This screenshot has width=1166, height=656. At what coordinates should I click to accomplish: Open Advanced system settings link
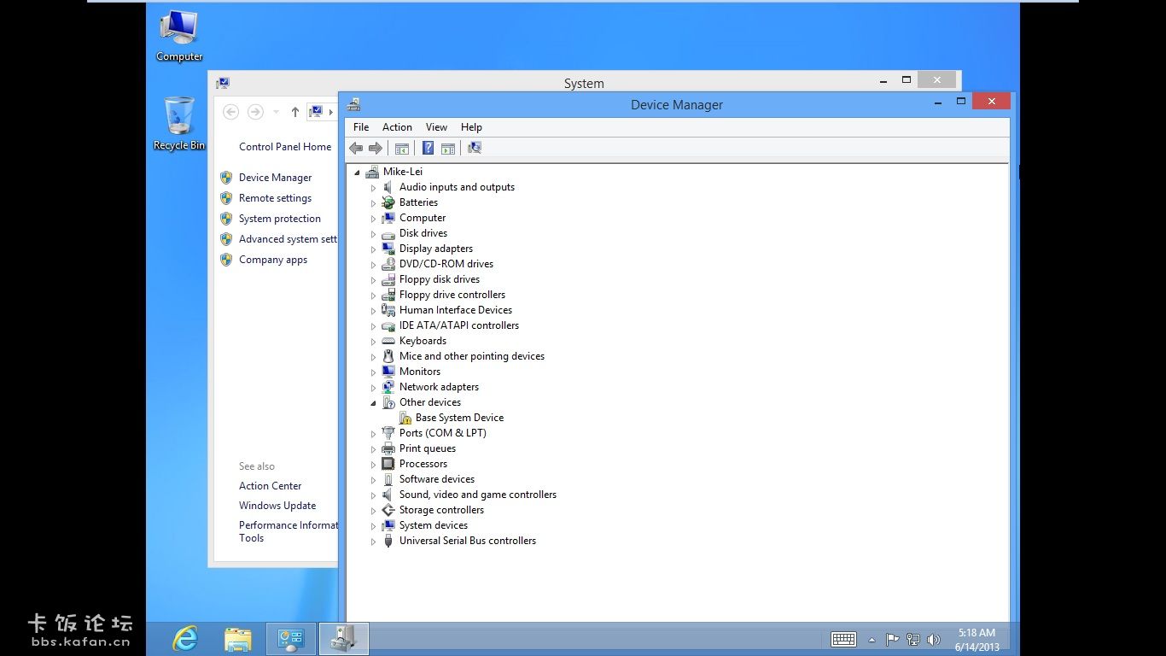coord(288,239)
